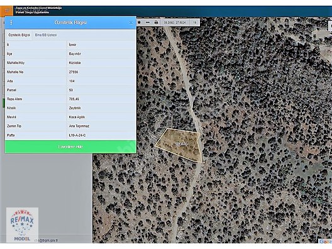Click the star favorites icon in map toolbar
This screenshot has height=249, width=332.
(139, 22)
